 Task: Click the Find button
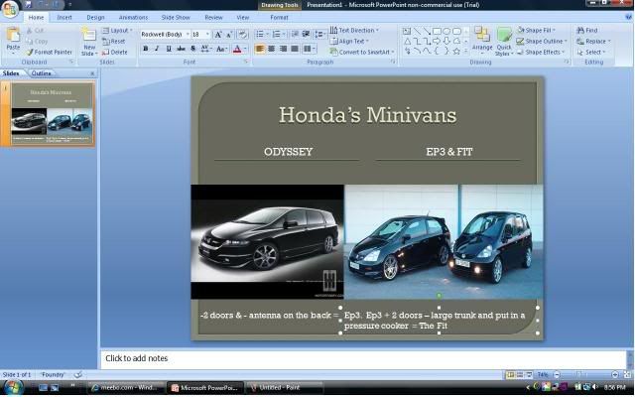tap(587, 31)
